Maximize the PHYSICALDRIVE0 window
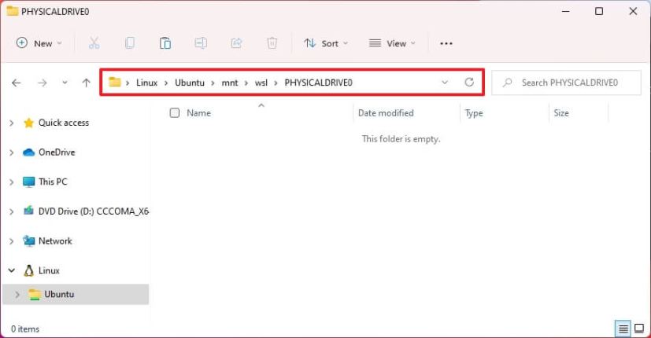 [599, 11]
